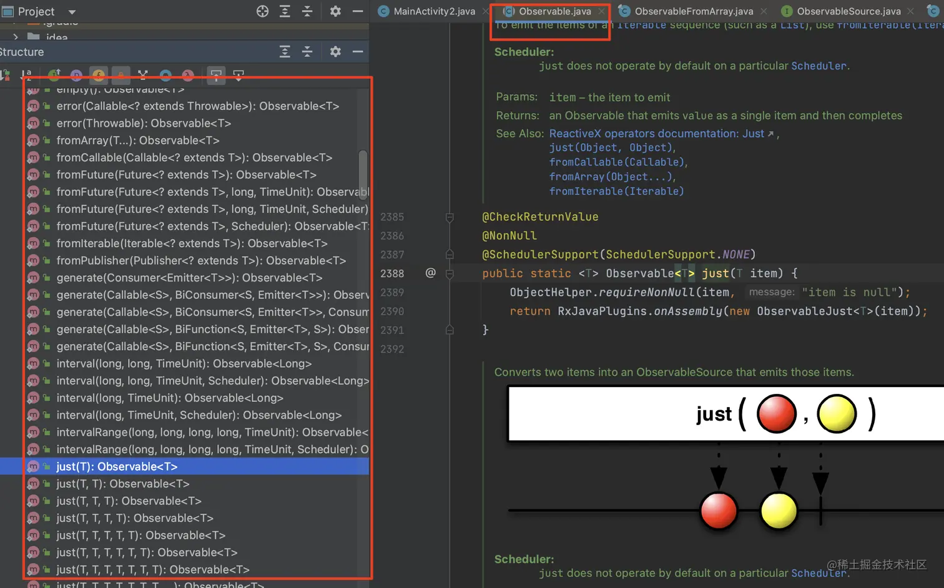Toggle Show Lambdas (red lambda) in Structure toolbar
This screenshot has width=944, height=588.
188,76
